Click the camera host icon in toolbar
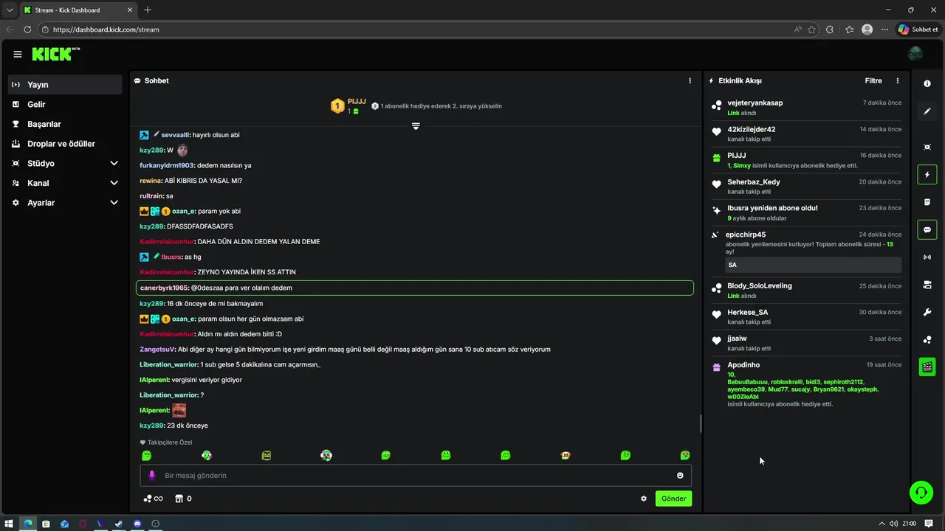The height and width of the screenshot is (531, 945). tap(927, 285)
